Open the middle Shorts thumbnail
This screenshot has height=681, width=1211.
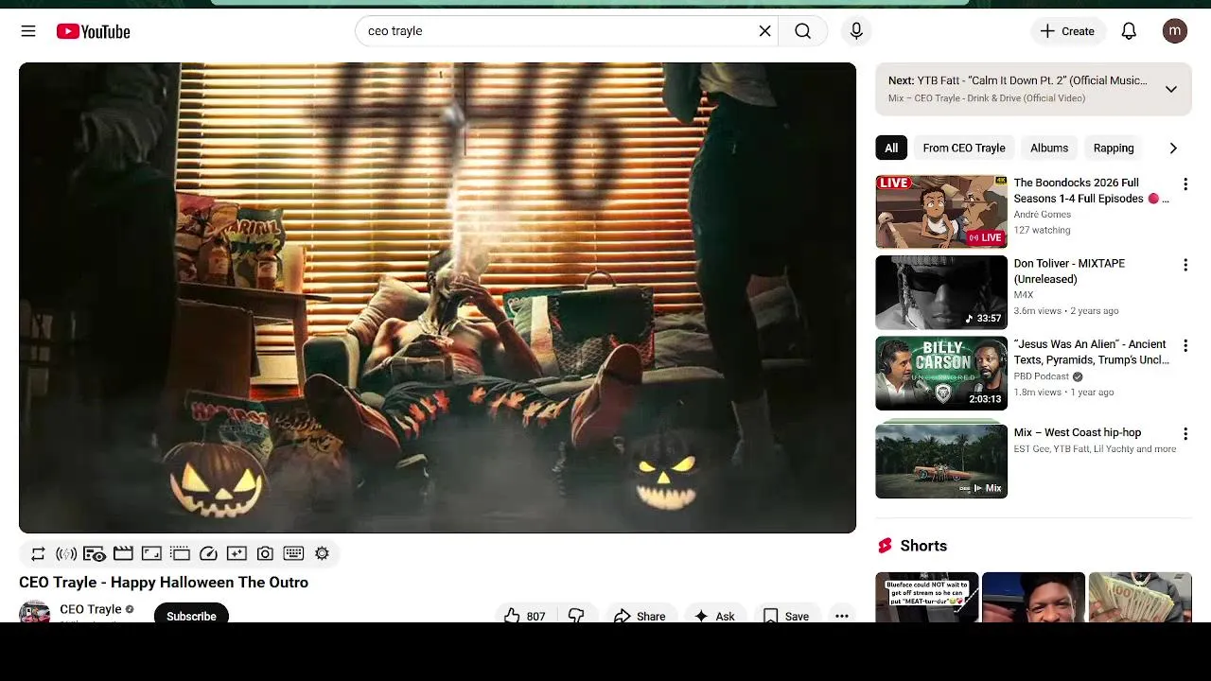[x=1033, y=597]
